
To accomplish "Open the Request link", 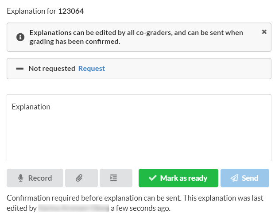I will 92,68.
